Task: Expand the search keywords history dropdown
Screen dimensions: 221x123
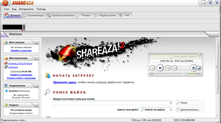Action: coord(171,103)
